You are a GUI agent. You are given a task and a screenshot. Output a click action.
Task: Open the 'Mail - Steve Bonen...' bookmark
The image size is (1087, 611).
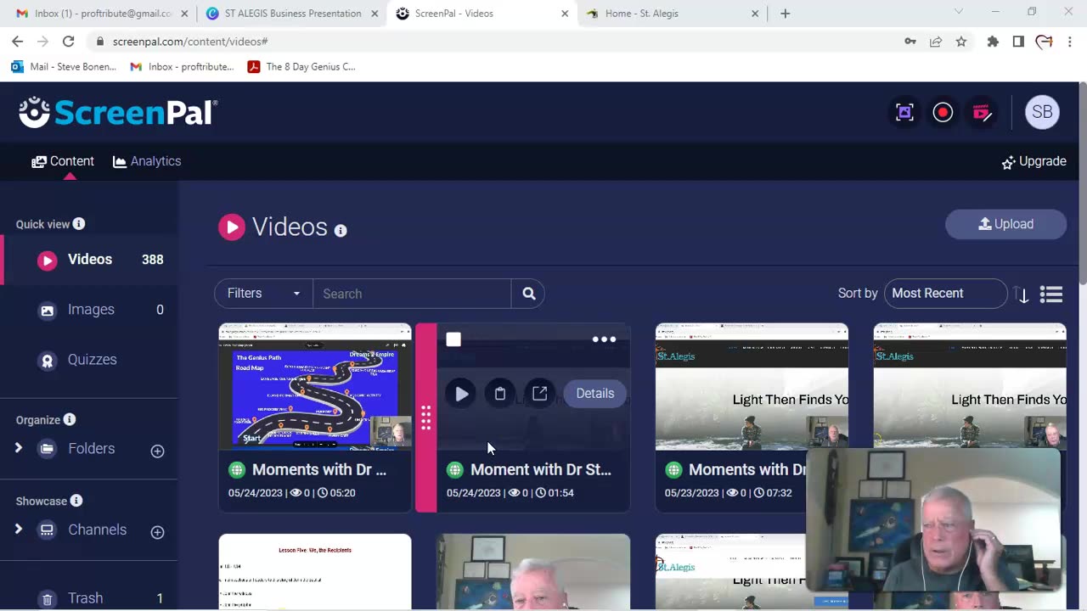tap(64, 67)
